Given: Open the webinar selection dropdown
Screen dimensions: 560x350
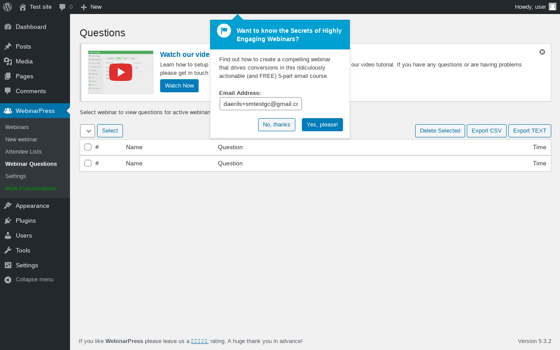Looking at the screenshot, I should coord(87,131).
